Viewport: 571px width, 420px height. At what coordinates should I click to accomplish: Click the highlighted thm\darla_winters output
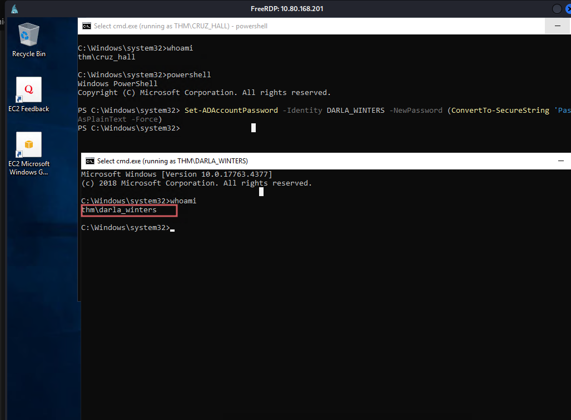point(119,210)
